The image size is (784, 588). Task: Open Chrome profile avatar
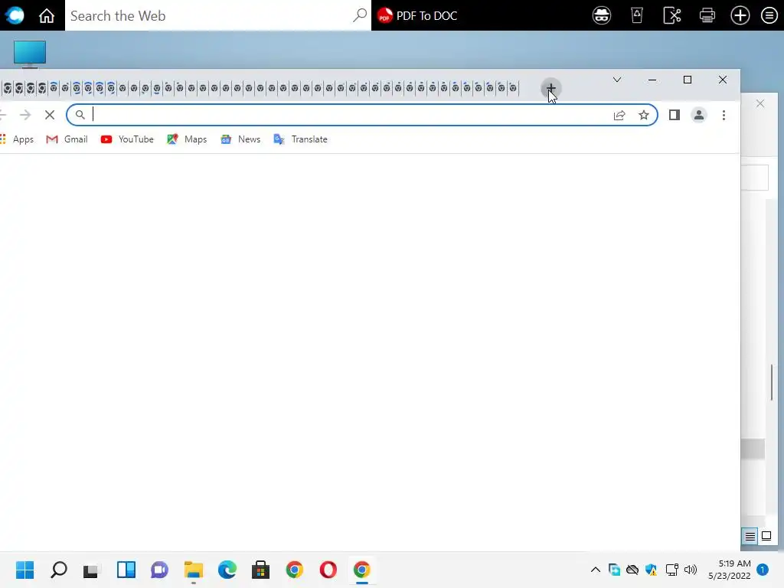pos(698,116)
